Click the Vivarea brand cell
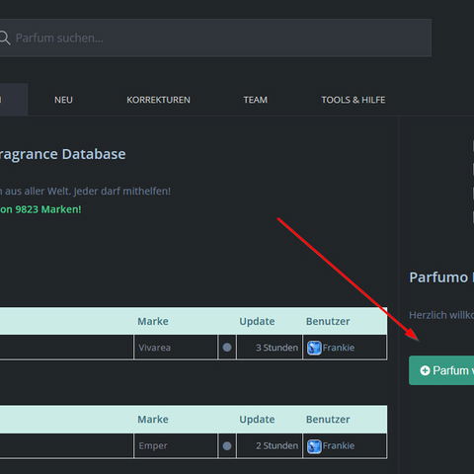 176,348
